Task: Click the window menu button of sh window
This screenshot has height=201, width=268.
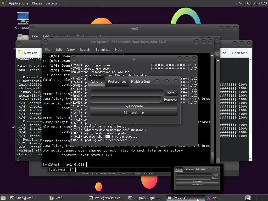Action: (x=74, y=59)
